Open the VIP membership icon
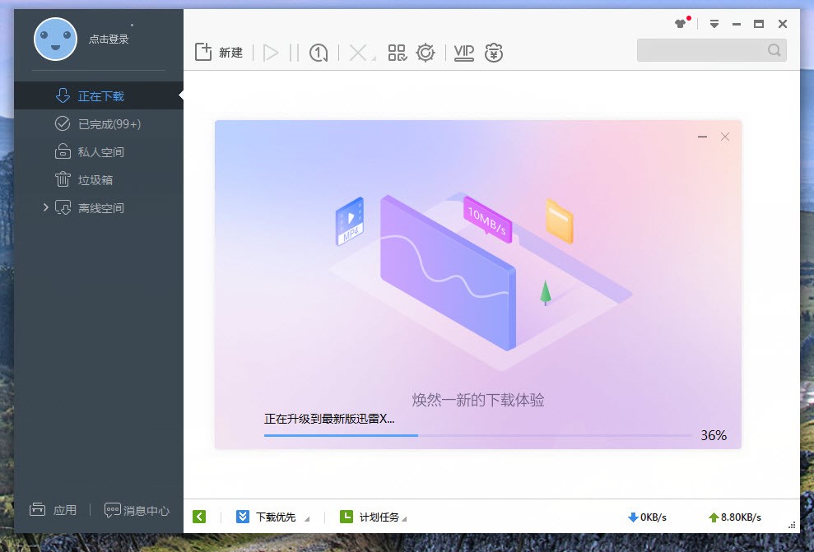The image size is (814, 552). click(463, 51)
